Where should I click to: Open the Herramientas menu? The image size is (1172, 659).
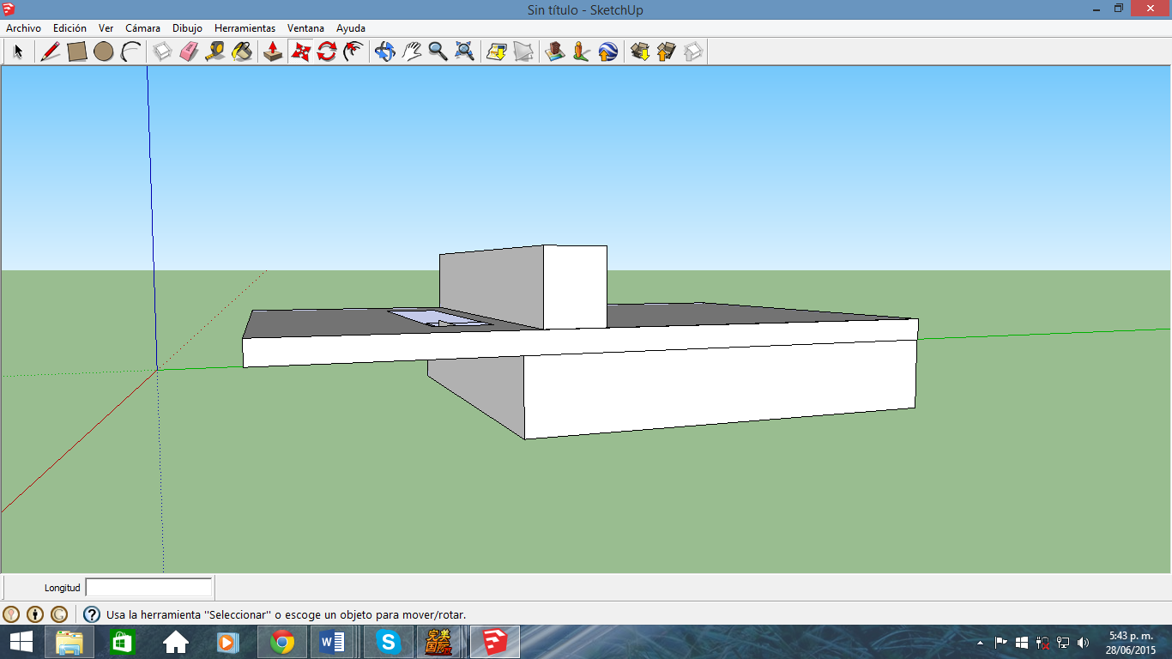pyautogui.click(x=245, y=28)
